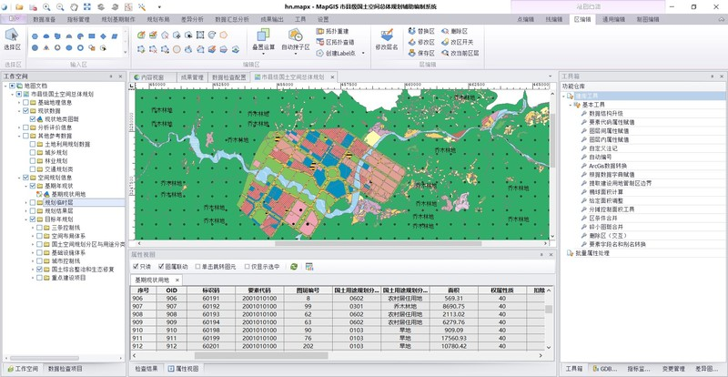Viewport: 728px width, 377px height.
Task: Collapse the 基本工具 node in toolbox
Action: (x=570, y=105)
